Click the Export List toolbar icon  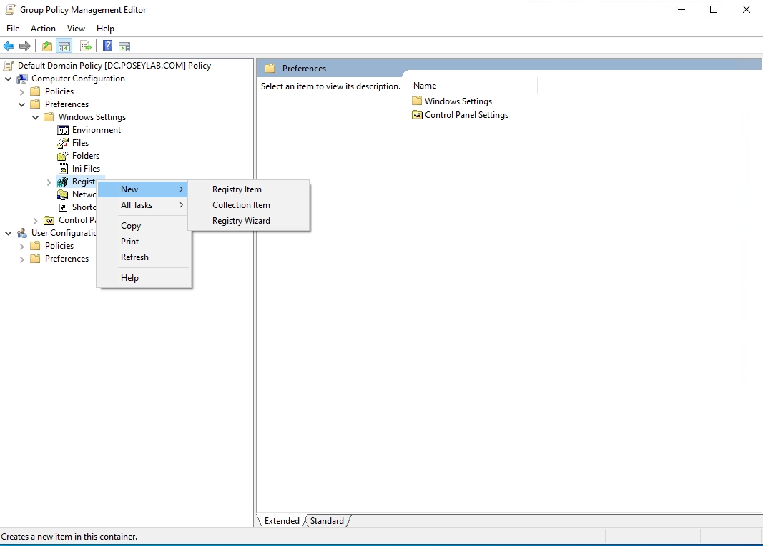tap(86, 46)
